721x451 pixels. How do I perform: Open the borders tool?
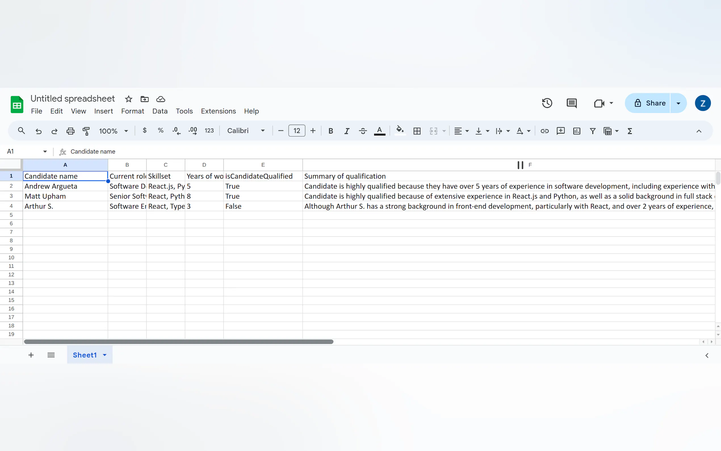[417, 131]
